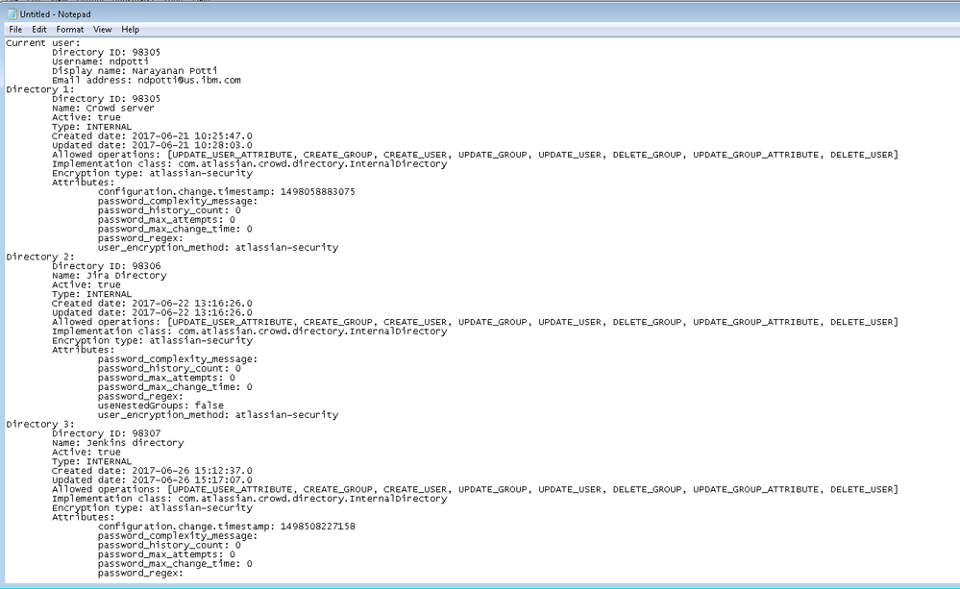This screenshot has height=589, width=960.
Task: Click 'Name: Crowd server' line
Action: [x=103, y=108]
